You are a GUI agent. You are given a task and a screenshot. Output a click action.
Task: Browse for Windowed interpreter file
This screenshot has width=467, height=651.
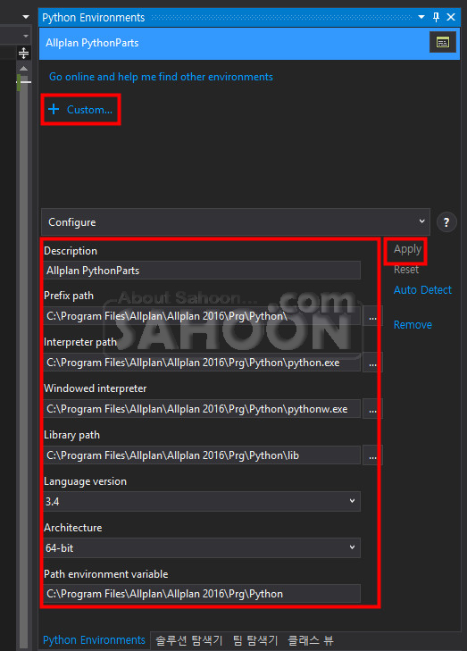tap(372, 409)
